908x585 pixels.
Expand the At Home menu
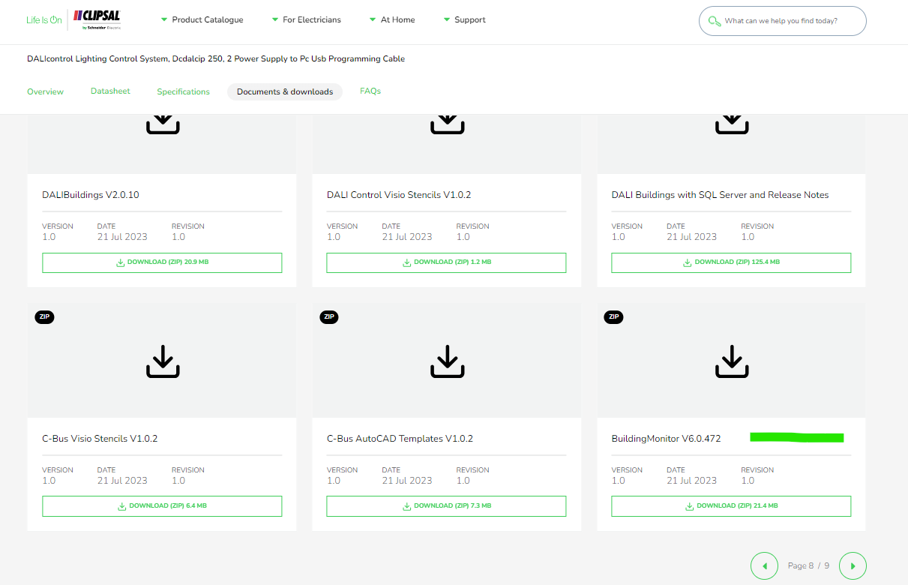point(392,19)
